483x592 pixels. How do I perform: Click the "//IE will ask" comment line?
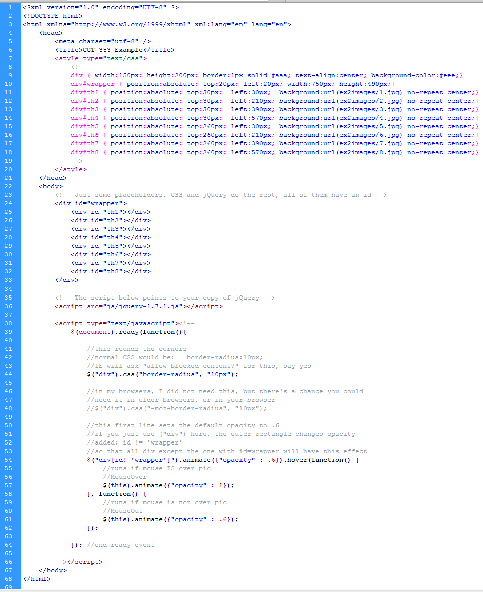199,366
